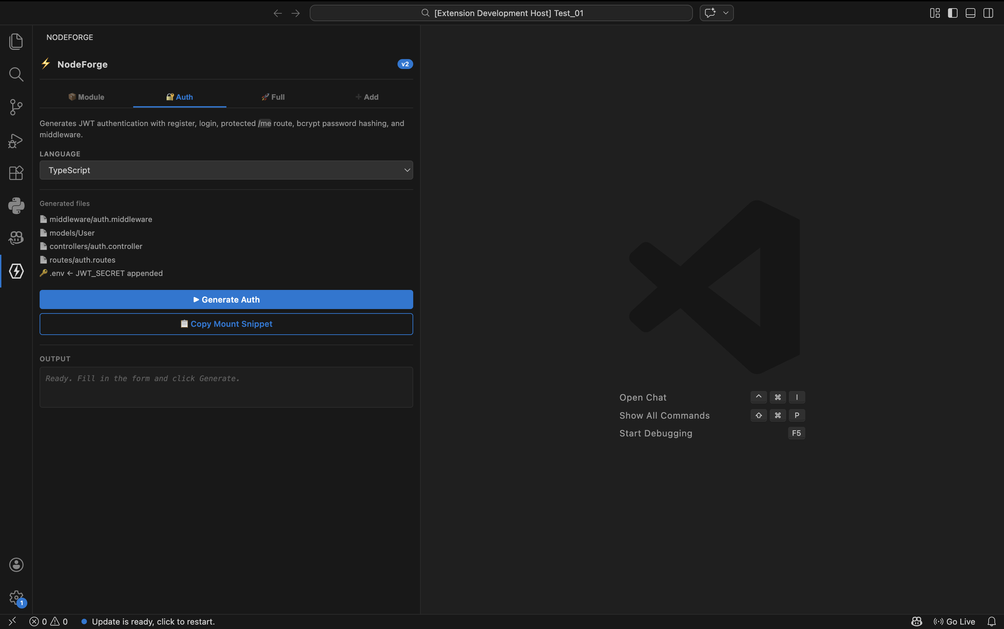
Task: Open the Extensions view icon
Action: coord(16,173)
